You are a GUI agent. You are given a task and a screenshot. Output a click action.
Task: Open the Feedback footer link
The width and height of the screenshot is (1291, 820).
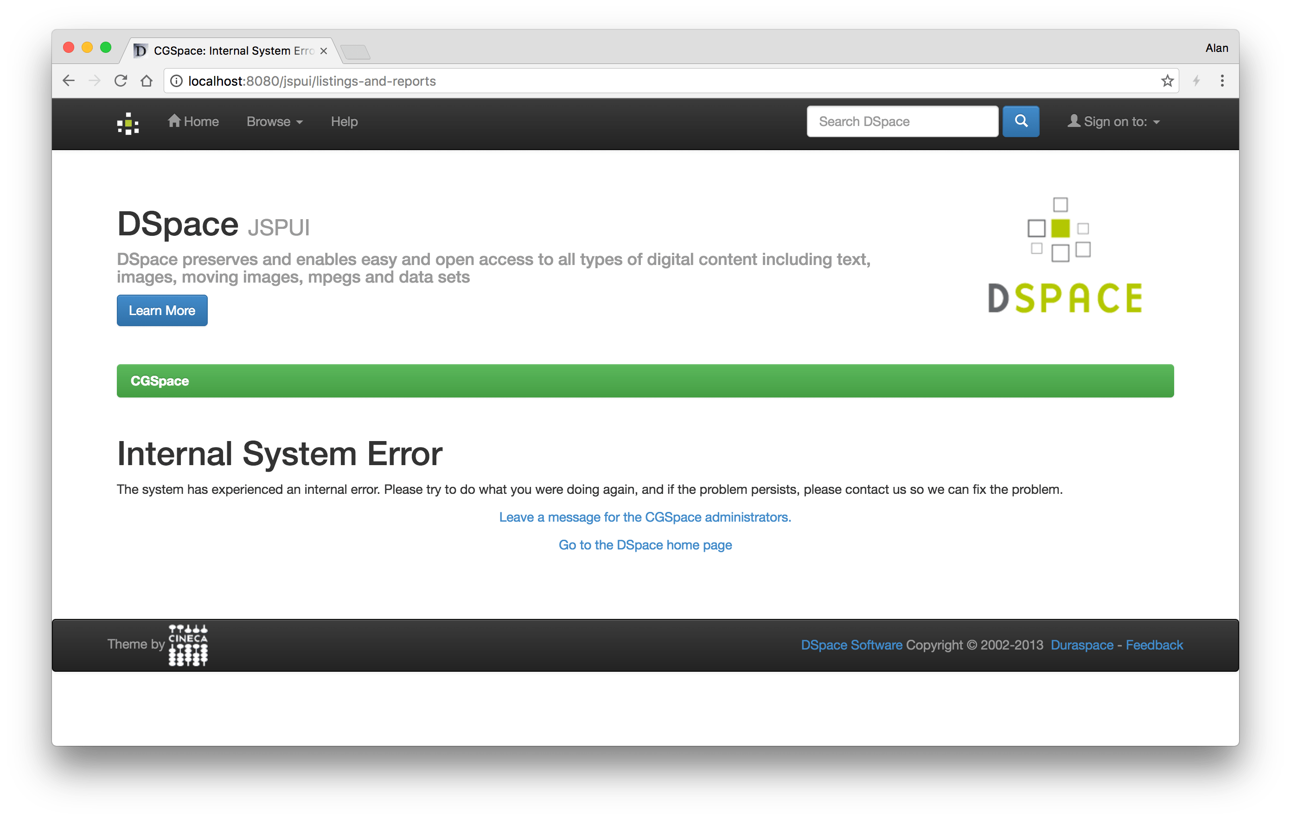pyautogui.click(x=1154, y=645)
